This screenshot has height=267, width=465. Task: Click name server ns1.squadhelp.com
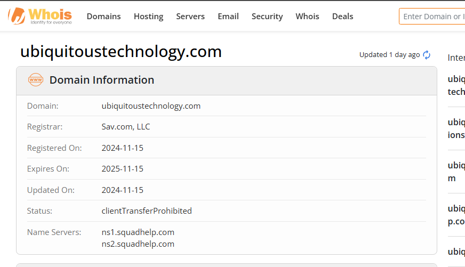point(138,232)
